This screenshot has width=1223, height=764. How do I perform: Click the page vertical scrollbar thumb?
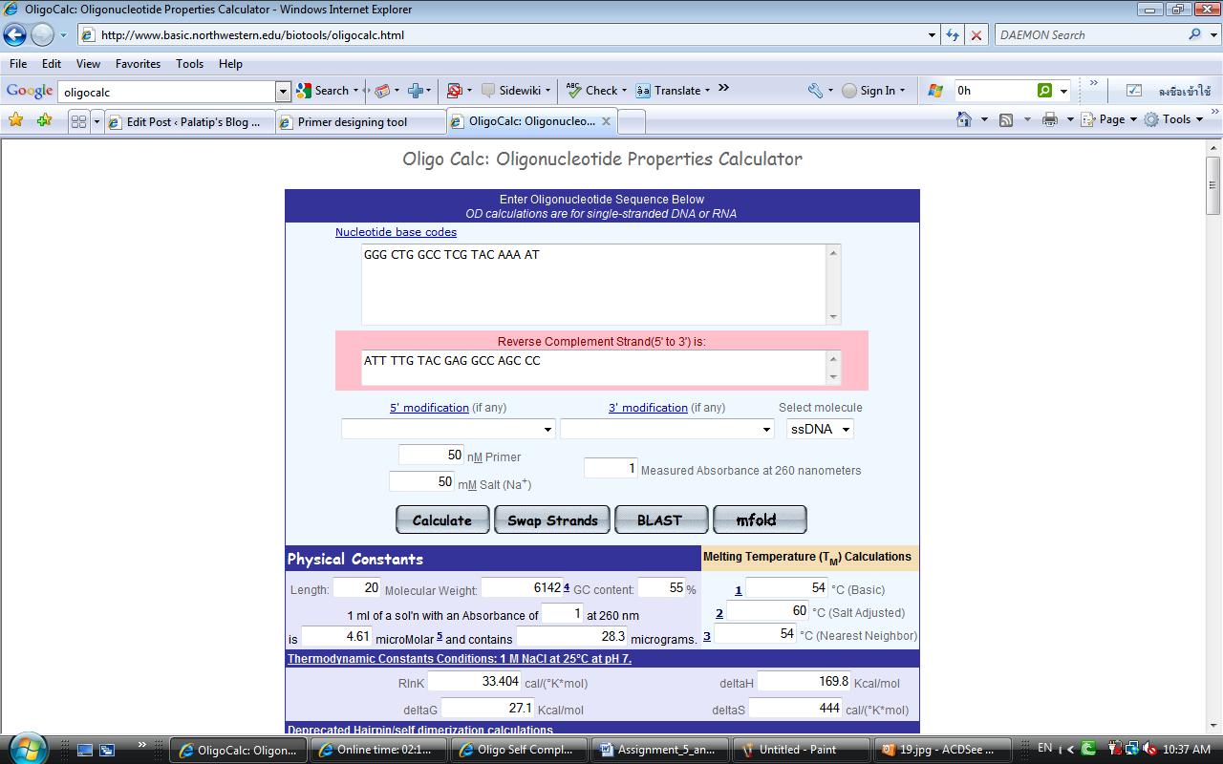tap(1213, 185)
